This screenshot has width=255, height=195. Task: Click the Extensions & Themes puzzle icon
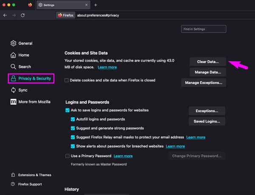(13, 175)
